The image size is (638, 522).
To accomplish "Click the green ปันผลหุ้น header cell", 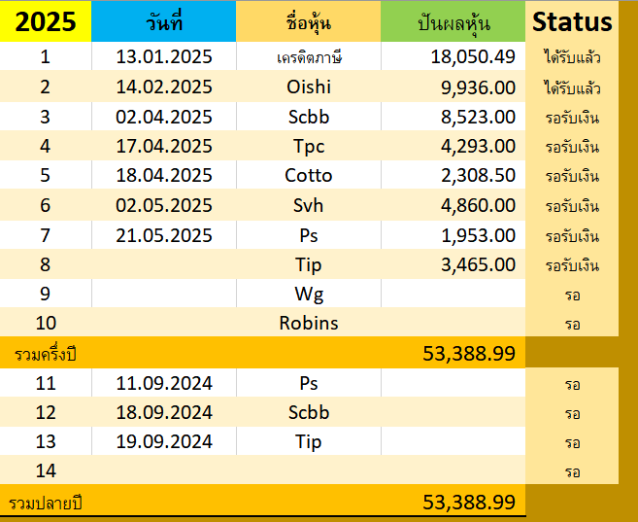I will [453, 21].
